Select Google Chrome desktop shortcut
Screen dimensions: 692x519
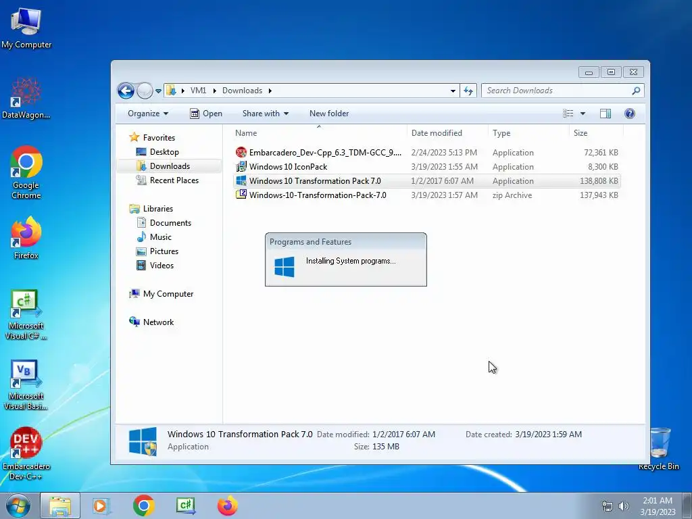click(26, 172)
